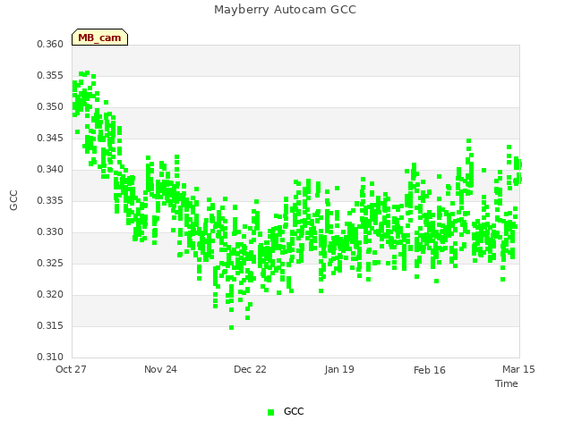The width and height of the screenshot is (573, 429).
Task: Click the MB_cam label tag
Action: [99, 38]
